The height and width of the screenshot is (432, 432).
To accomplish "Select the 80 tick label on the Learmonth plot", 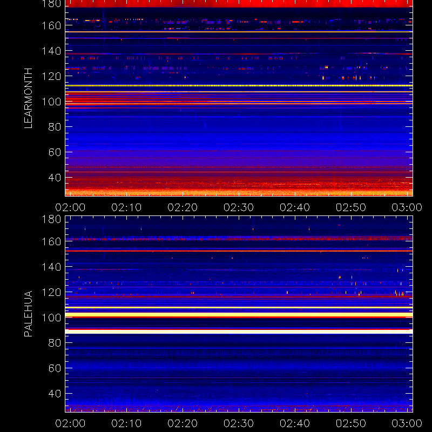I will (55, 127).
